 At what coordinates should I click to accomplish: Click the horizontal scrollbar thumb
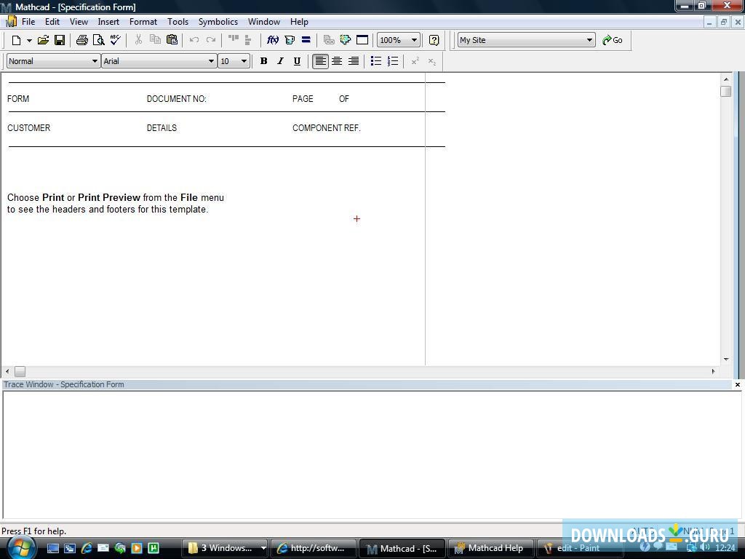pyautogui.click(x=20, y=371)
